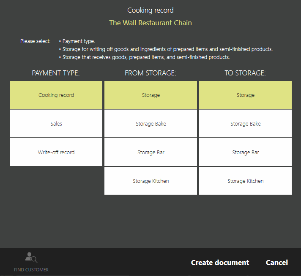Click the TO STORAGE column header
Image resolution: width=301 pixels, height=276 pixels.
click(x=245, y=73)
